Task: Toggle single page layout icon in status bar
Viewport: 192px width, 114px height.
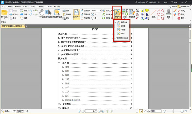Action: coord(137,111)
